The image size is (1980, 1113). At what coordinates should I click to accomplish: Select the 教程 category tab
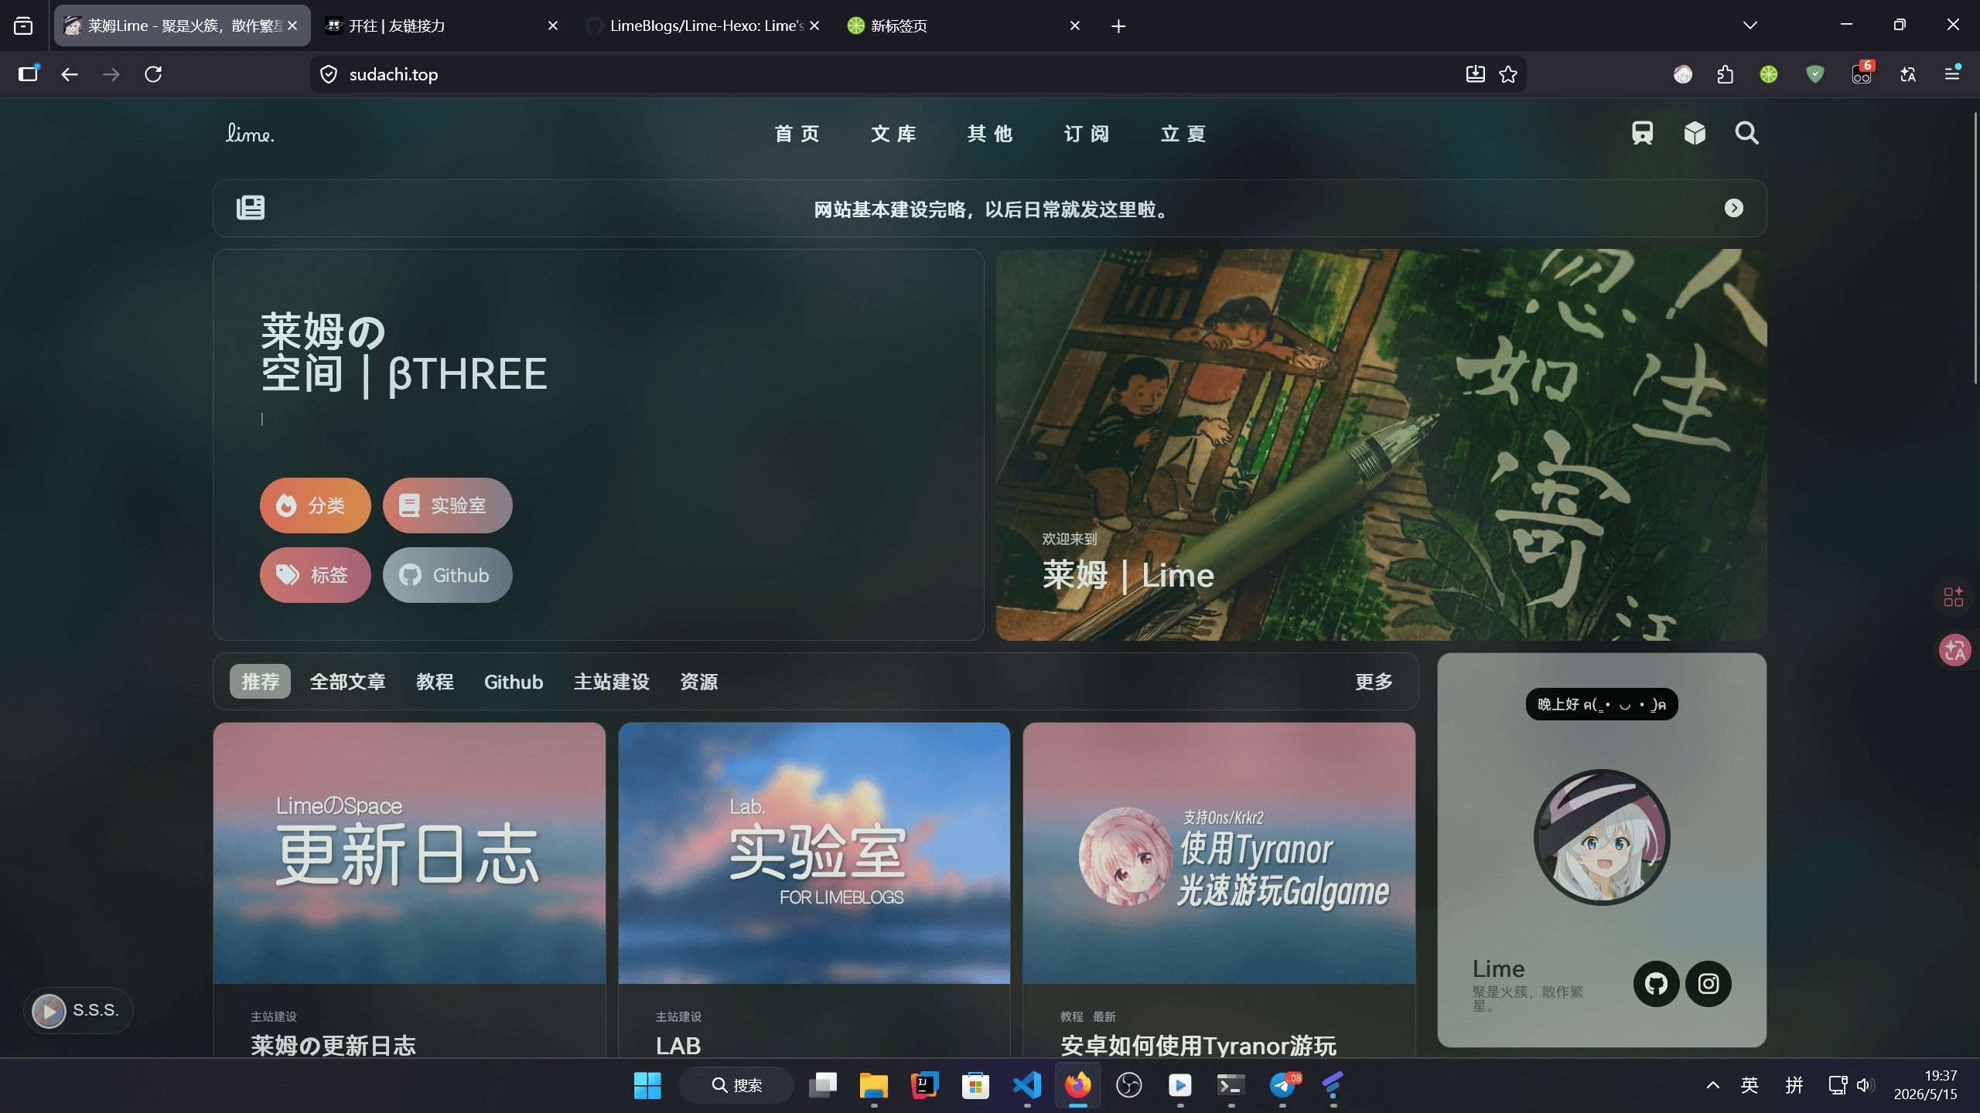[435, 682]
